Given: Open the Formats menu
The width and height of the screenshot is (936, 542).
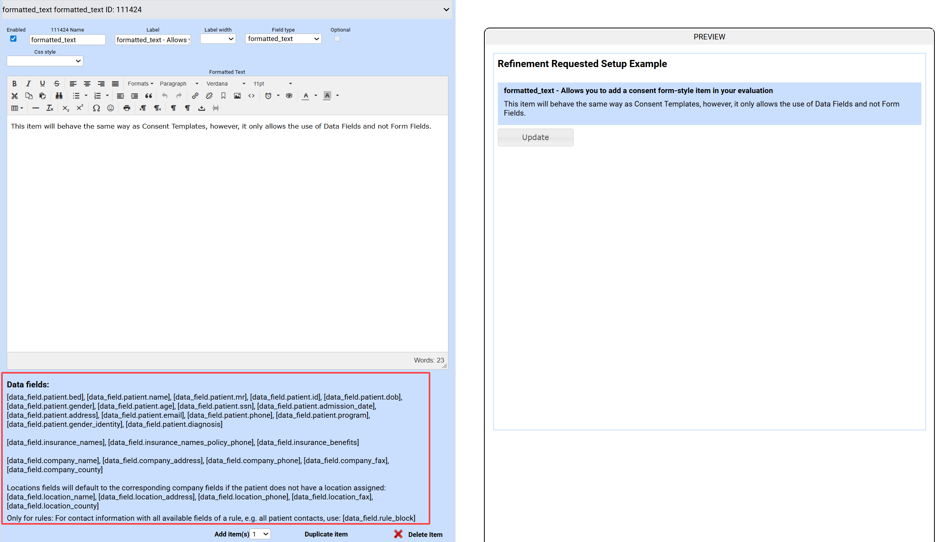Looking at the screenshot, I should tap(140, 84).
